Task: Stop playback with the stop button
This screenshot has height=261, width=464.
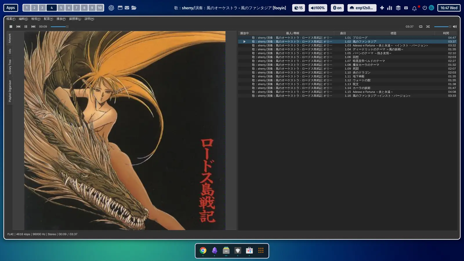Action: coord(11,26)
